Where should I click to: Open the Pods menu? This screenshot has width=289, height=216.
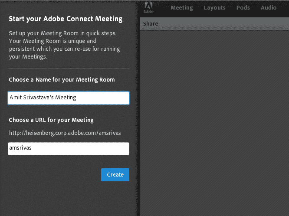243,8
